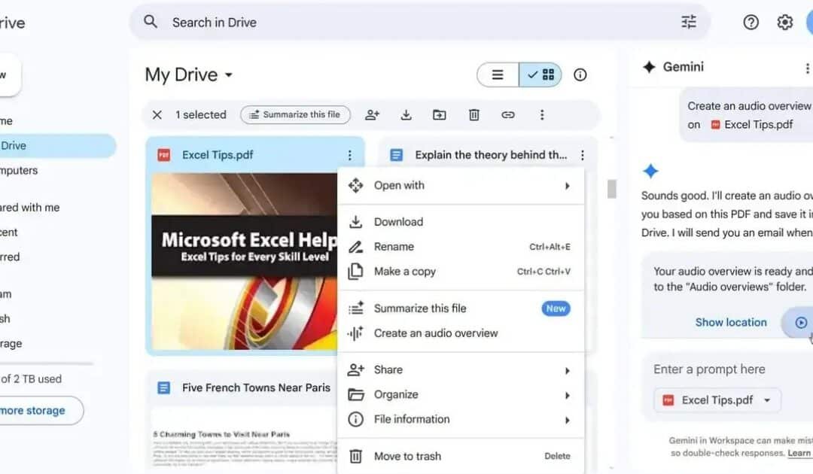Click the toolbar copy link icon

[508, 115]
